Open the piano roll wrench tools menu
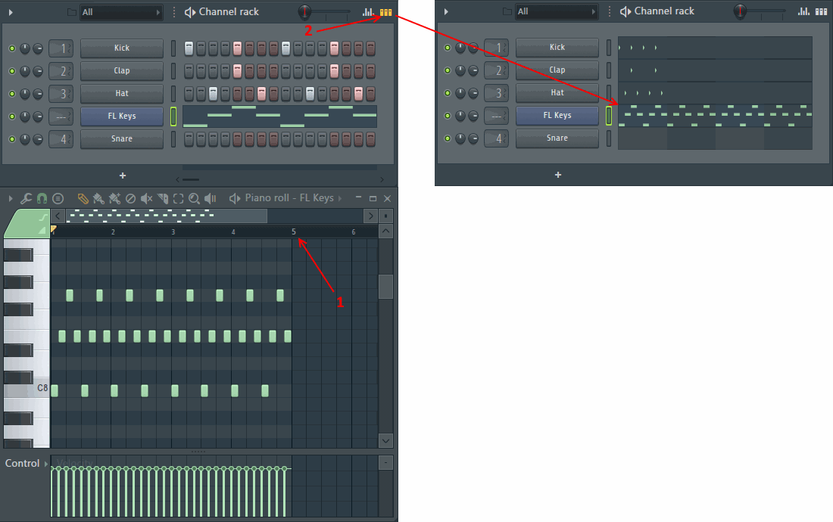833x522 pixels. pos(26,198)
